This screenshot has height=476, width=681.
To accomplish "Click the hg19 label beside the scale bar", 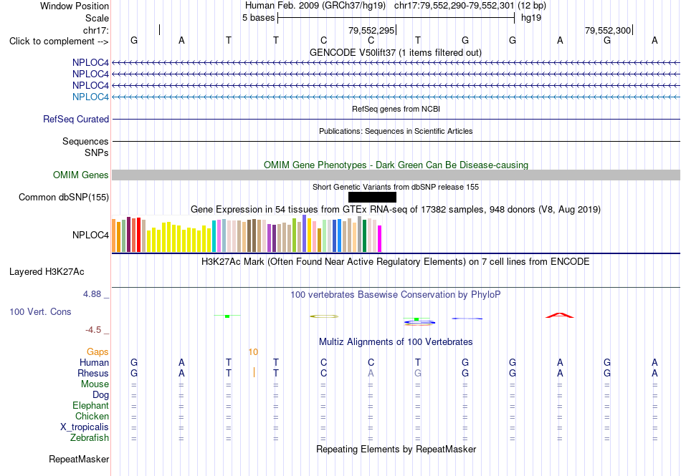I will [x=531, y=18].
